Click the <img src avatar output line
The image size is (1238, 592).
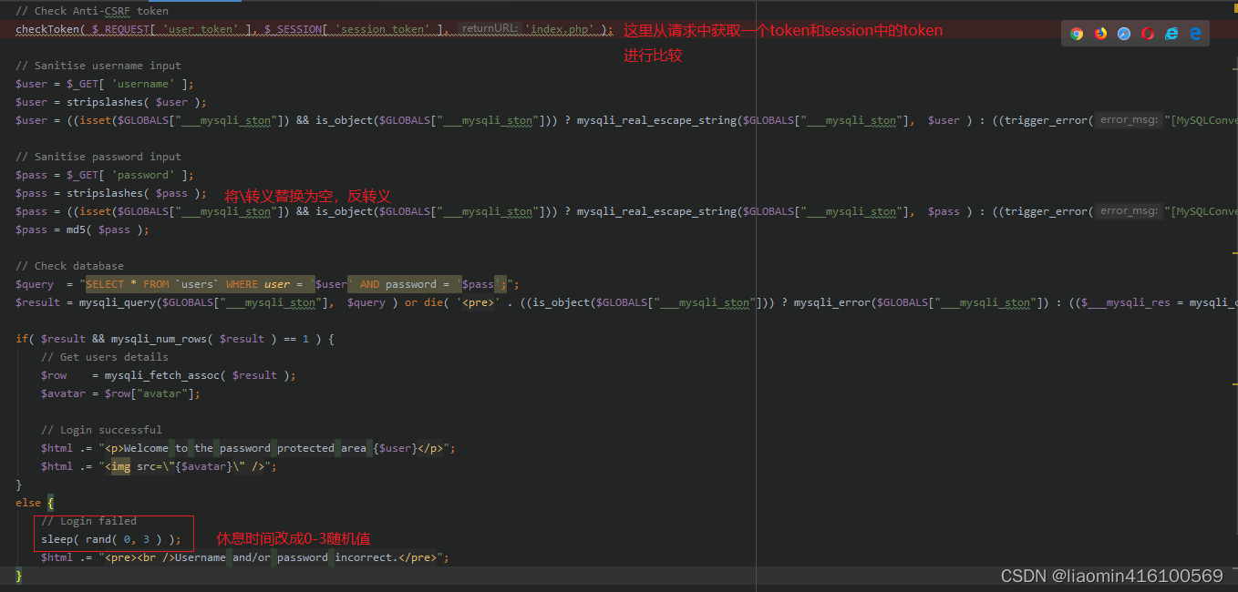coord(159,466)
